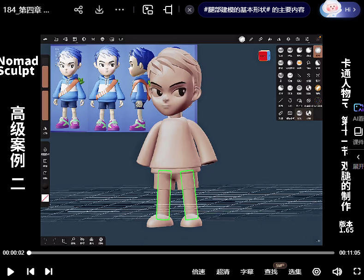Open the 超清 video quality menu
The image size is (364, 280).
223,272
